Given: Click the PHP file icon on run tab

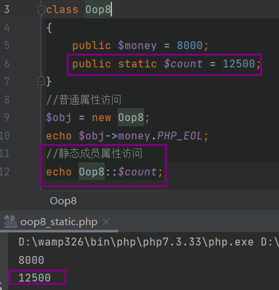Looking at the screenshot, I should (10, 221).
